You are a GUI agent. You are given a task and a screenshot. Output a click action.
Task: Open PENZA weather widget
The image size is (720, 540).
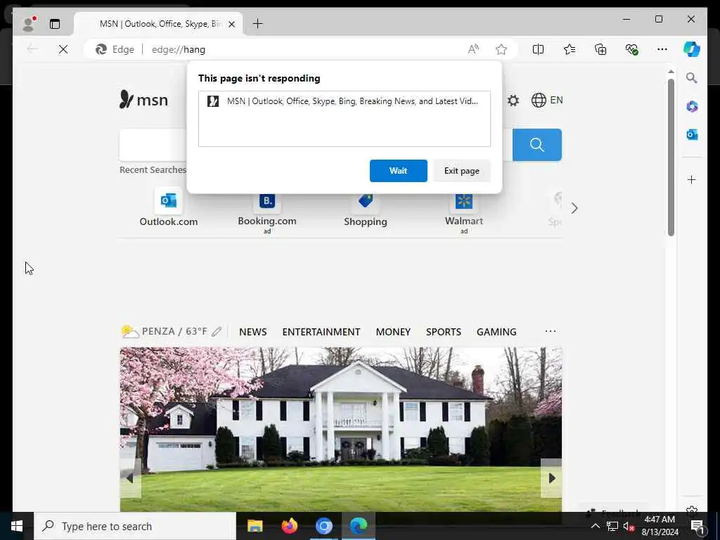(x=165, y=331)
